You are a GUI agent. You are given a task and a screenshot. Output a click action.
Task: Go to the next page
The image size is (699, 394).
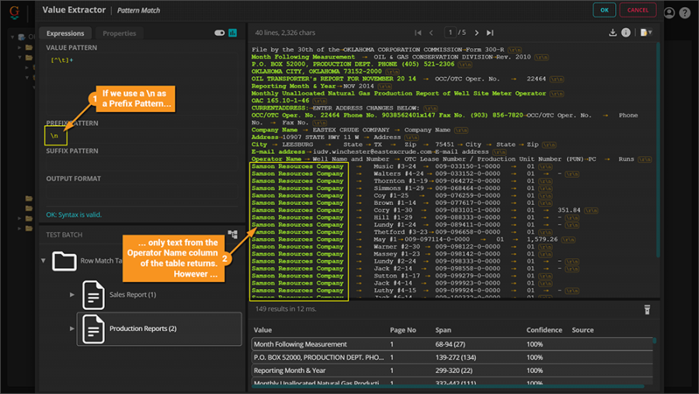pyautogui.click(x=475, y=33)
